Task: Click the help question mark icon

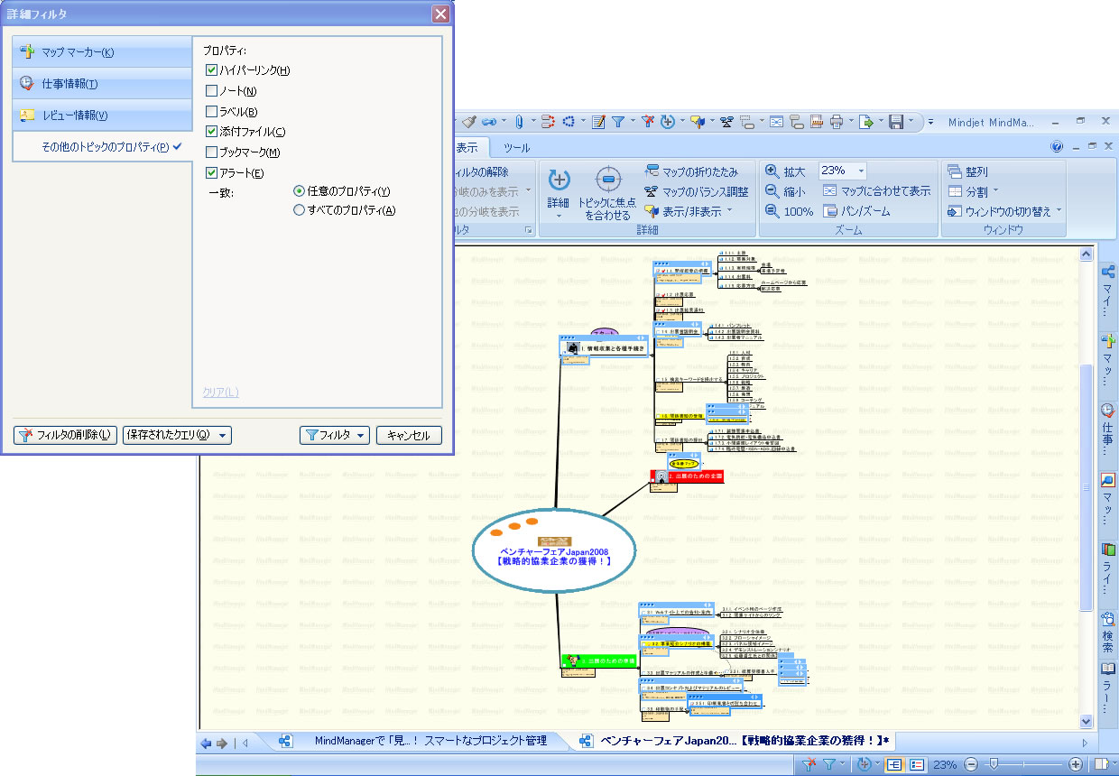Action: pos(1057,147)
